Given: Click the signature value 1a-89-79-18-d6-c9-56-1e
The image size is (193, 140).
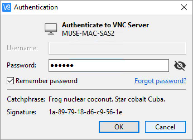Looking at the screenshot, I should pos(85,112).
